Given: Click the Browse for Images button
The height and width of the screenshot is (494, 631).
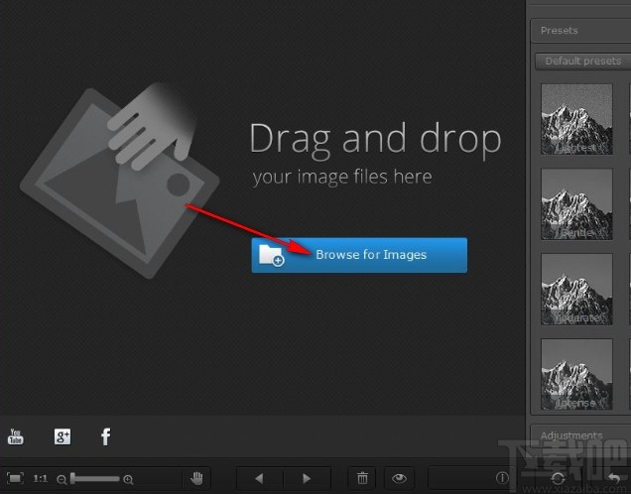Looking at the screenshot, I should click(x=359, y=255).
